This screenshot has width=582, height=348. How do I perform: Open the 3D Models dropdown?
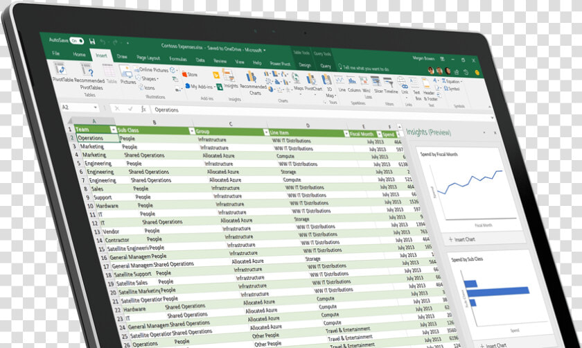click(174, 70)
